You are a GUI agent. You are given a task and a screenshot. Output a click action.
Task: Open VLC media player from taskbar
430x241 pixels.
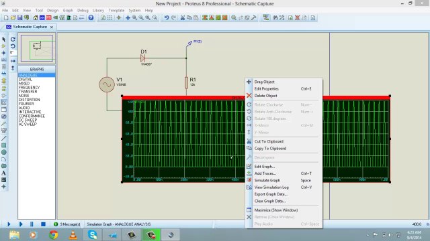tap(73, 235)
